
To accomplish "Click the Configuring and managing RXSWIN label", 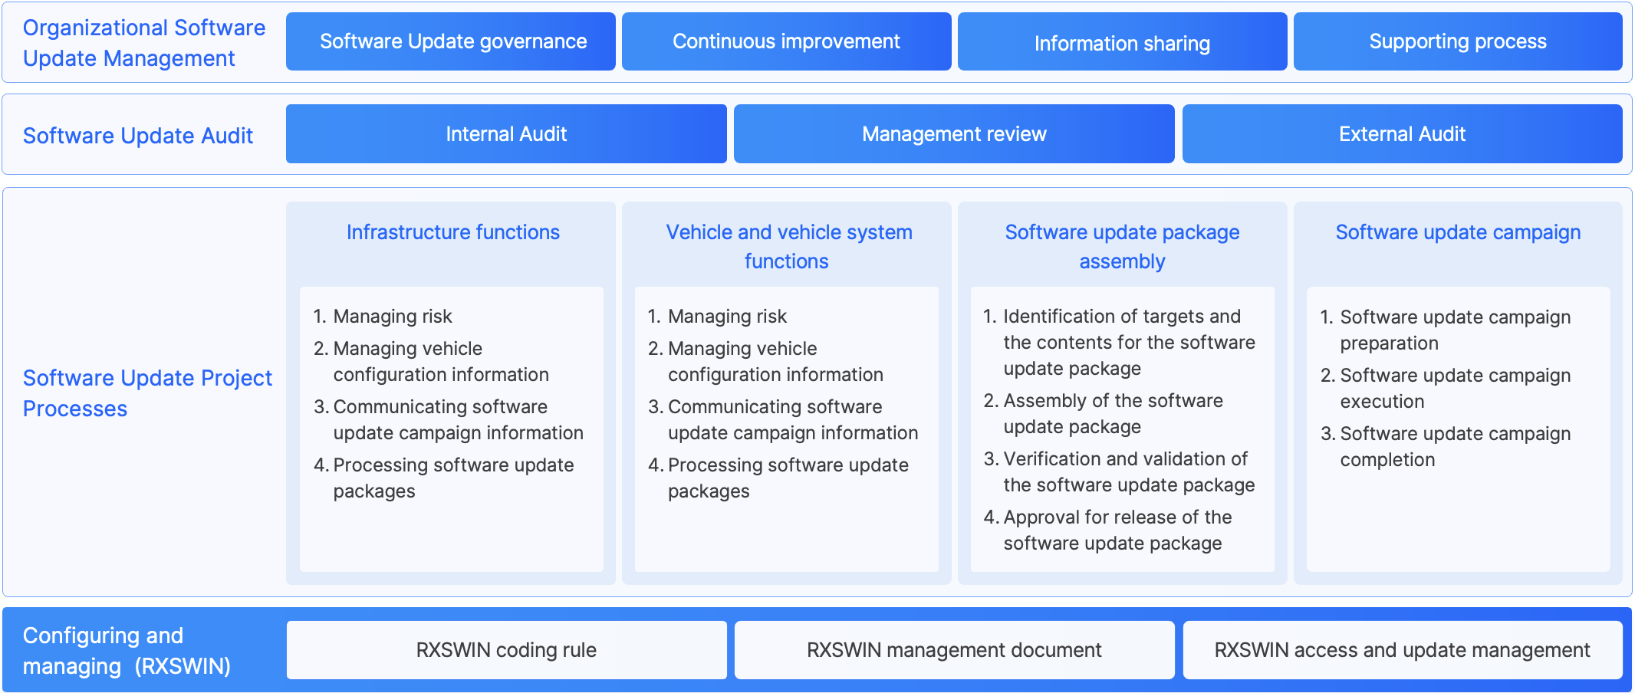I will [x=127, y=649].
